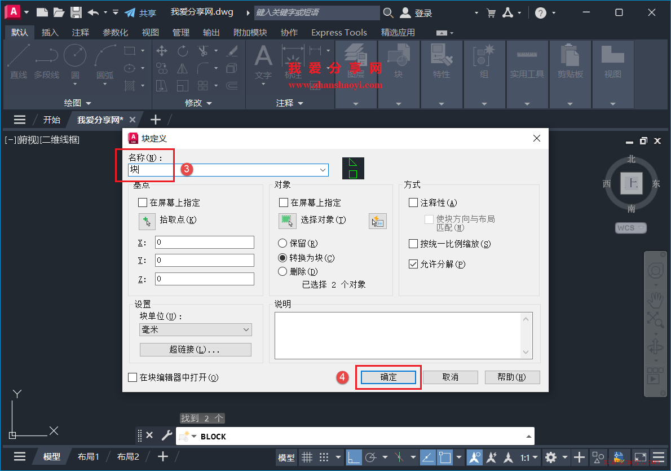Open the Express Tools ribbon tab

pos(339,33)
